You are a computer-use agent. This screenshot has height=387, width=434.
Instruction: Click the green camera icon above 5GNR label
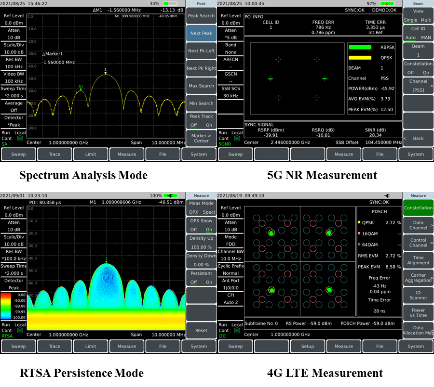pyautogui.click(x=237, y=138)
